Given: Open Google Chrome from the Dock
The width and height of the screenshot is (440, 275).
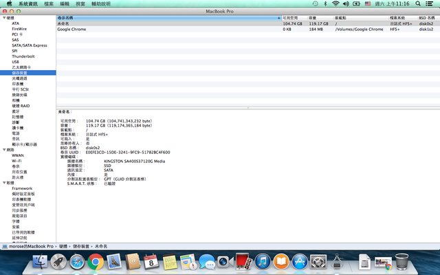Looking at the screenshot, I should (x=95, y=261).
